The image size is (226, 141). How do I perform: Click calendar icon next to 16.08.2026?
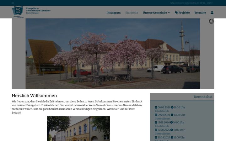[156, 130]
